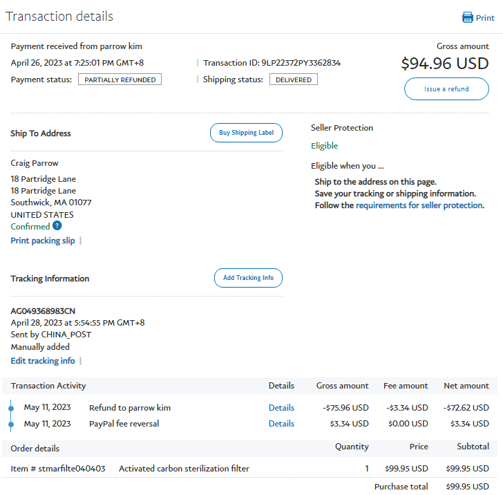The width and height of the screenshot is (503, 495).
Task: Select Edit tracking info link
Action: [x=43, y=361]
